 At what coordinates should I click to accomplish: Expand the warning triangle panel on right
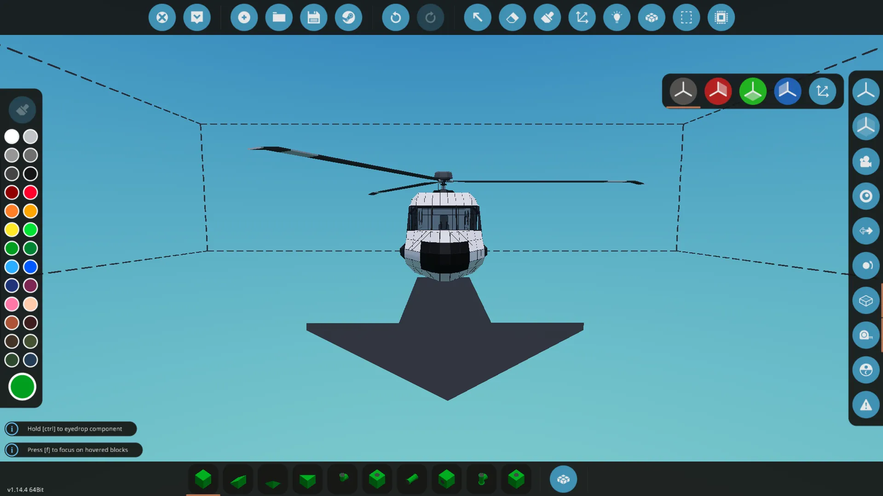point(866,405)
